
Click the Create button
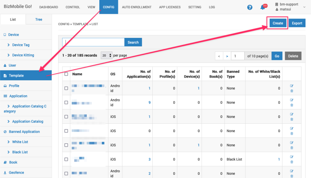click(x=278, y=23)
